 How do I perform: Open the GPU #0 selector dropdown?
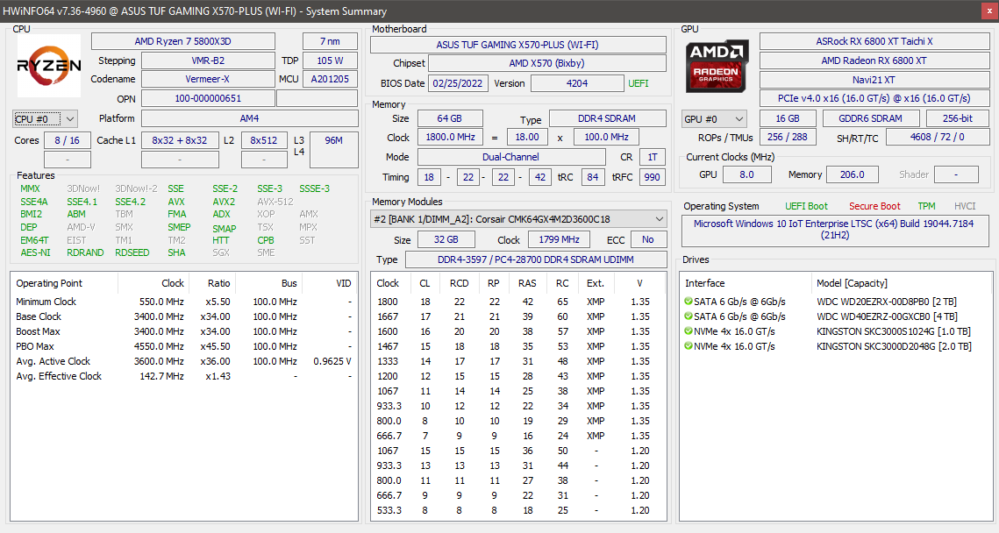coord(714,119)
